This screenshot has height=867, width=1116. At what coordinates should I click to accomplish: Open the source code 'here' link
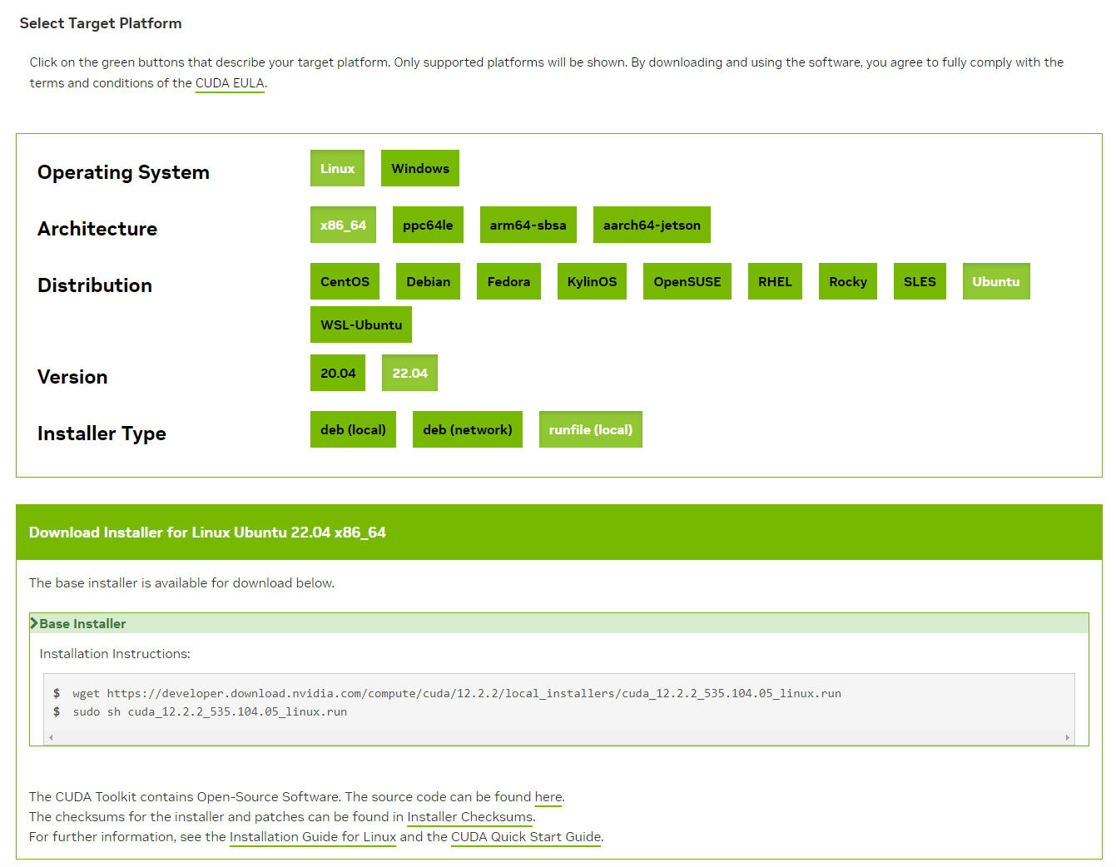548,797
